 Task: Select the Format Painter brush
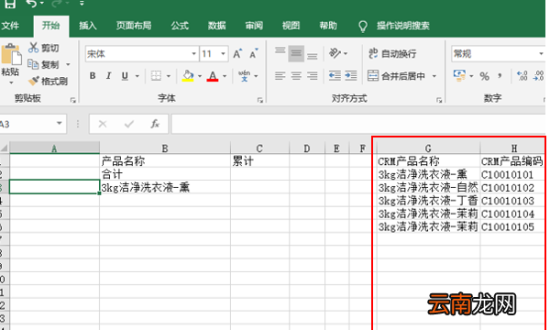coord(33,81)
